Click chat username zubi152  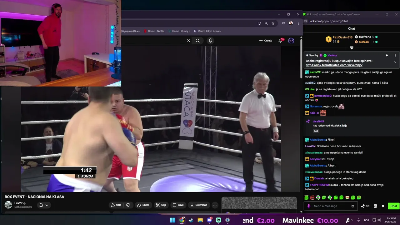[311, 83]
